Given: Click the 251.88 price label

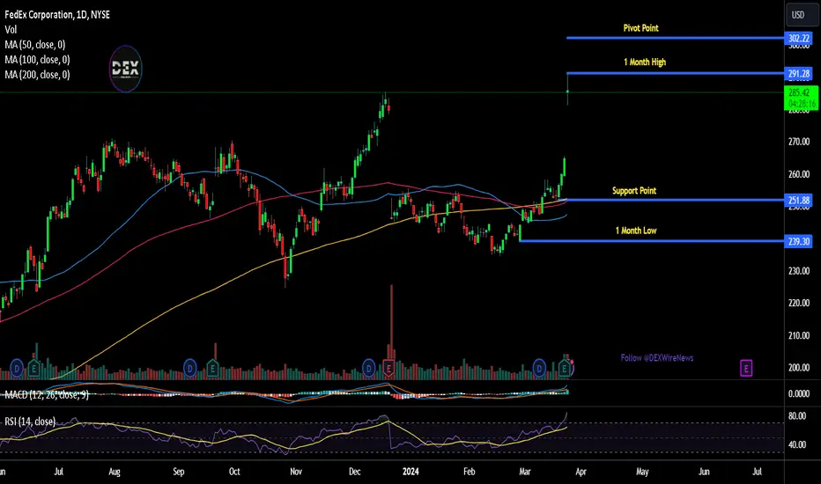Looking at the screenshot, I should point(799,201).
